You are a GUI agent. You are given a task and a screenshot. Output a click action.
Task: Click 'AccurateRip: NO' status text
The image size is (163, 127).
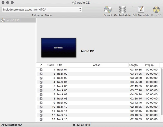click(x=12, y=125)
